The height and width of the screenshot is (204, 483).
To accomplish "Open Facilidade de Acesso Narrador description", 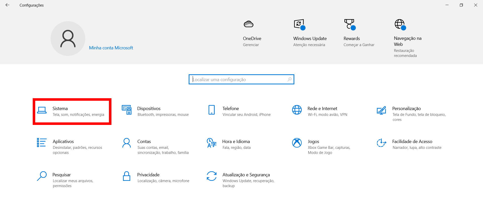I will [417, 148].
